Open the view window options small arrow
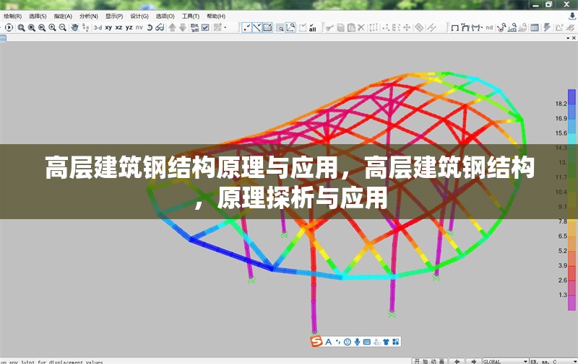The height and width of the screenshot is (364, 578). point(568,38)
